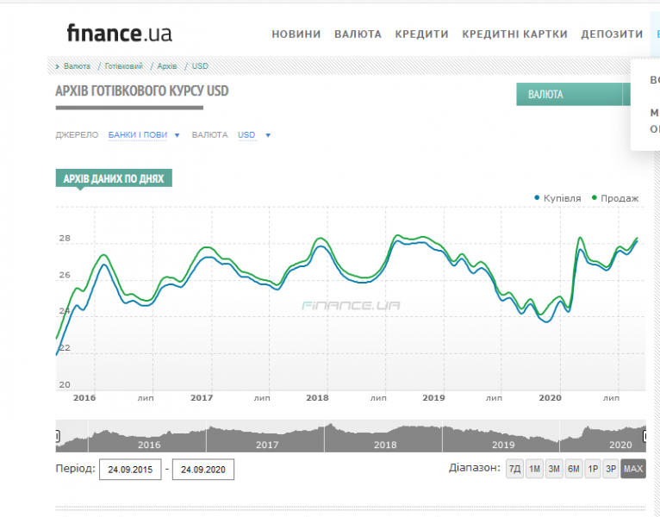Screen dimensions: 660x517
Task: Select the MAX range button
Action: pos(633,469)
